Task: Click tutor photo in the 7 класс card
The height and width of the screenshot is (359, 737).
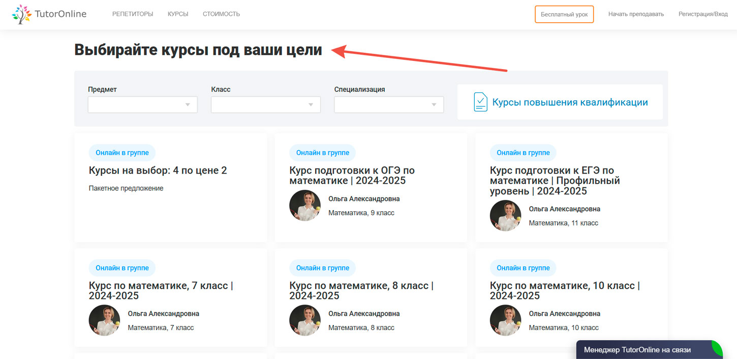Action: tap(104, 320)
